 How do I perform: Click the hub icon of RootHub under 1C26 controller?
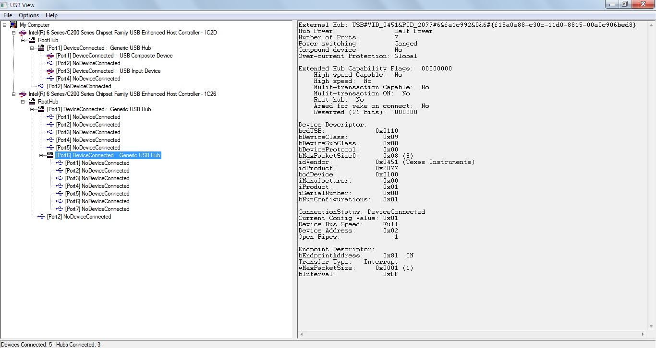32,102
